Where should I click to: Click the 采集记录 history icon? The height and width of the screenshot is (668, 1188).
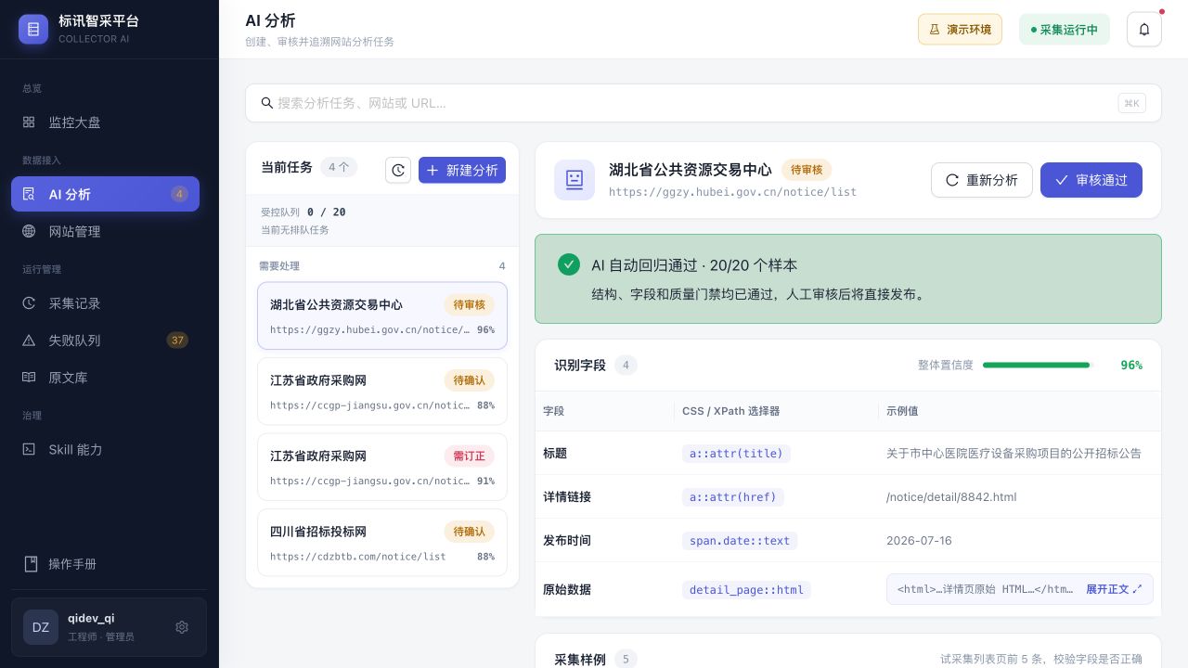click(29, 303)
